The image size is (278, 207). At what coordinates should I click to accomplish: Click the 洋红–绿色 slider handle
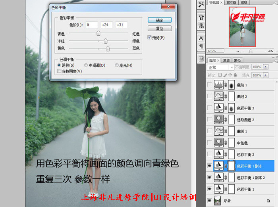(106, 41)
